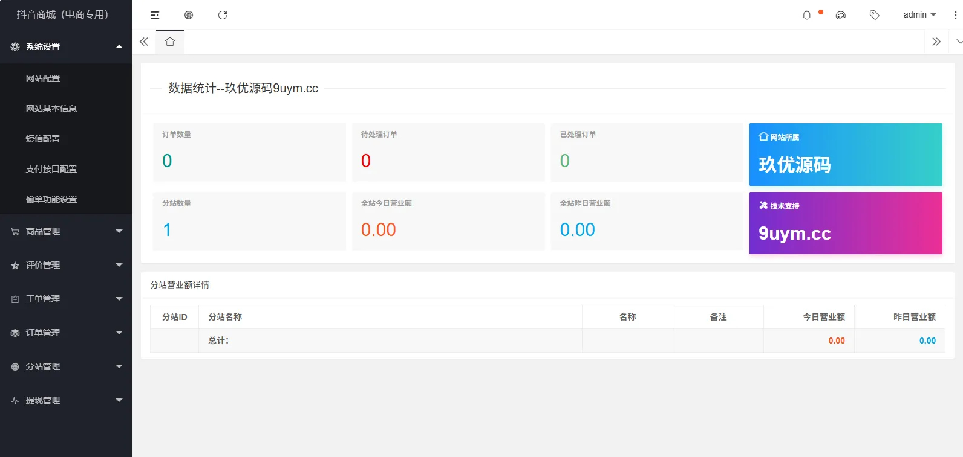963x457 pixels.
Task: Click the refresh page icon
Action: pos(223,15)
